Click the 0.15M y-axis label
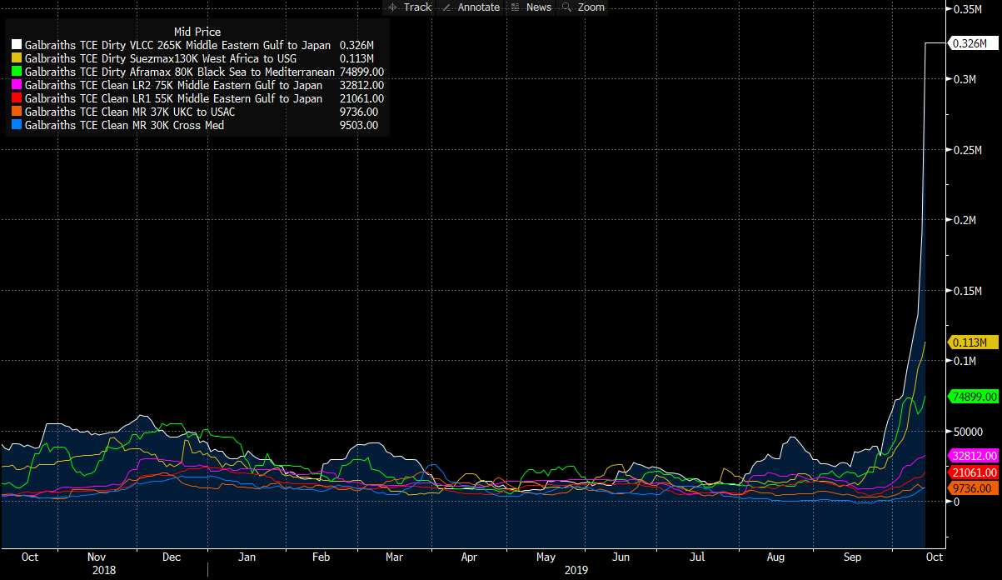The width and height of the screenshot is (1002, 580). point(968,290)
